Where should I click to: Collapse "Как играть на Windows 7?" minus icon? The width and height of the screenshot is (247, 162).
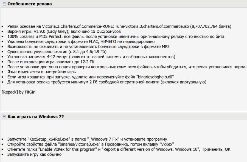[4, 117]
